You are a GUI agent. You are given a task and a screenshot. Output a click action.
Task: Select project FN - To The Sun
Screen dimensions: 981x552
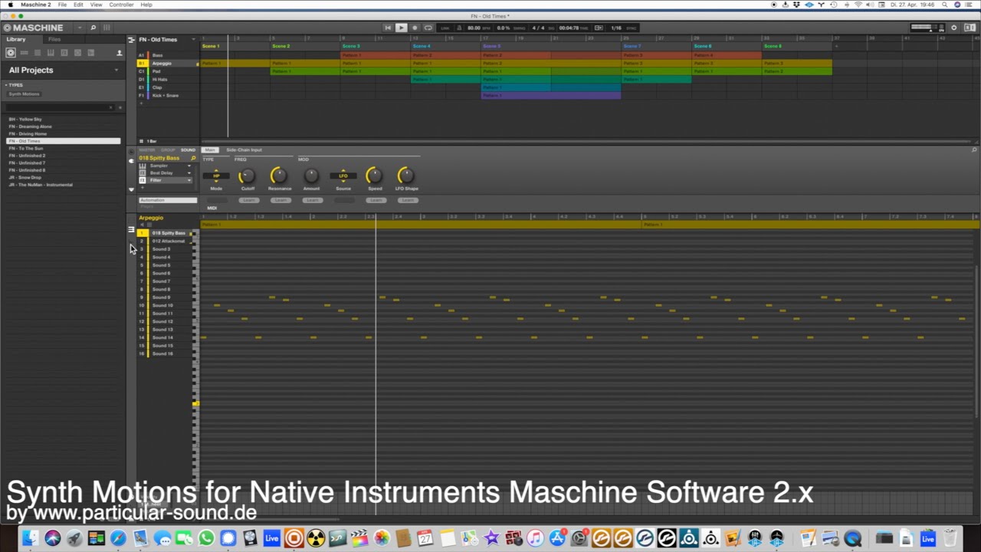[25, 148]
